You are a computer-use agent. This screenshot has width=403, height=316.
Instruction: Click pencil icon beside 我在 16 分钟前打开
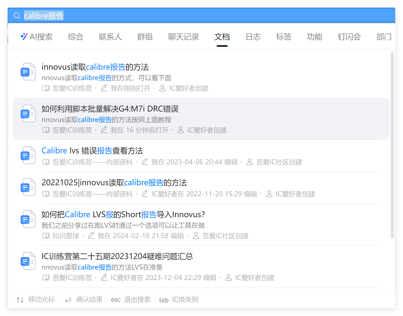tap(104, 130)
